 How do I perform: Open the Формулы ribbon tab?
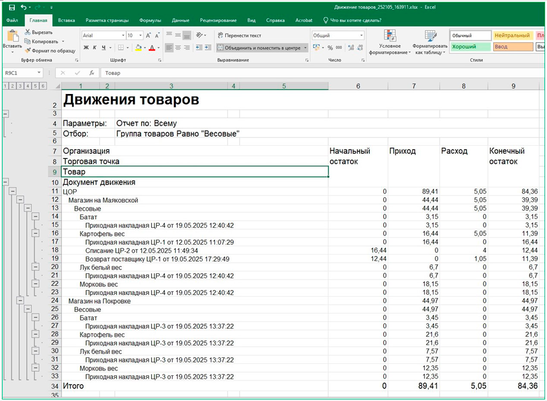tap(150, 20)
